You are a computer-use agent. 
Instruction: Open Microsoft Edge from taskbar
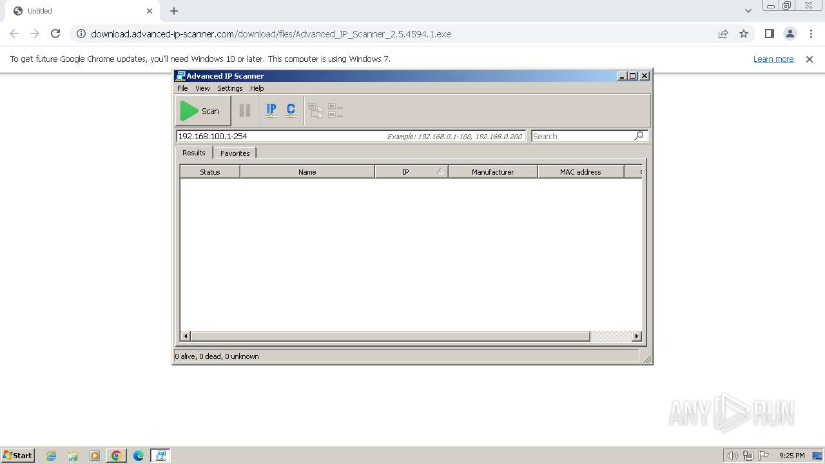point(139,456)
